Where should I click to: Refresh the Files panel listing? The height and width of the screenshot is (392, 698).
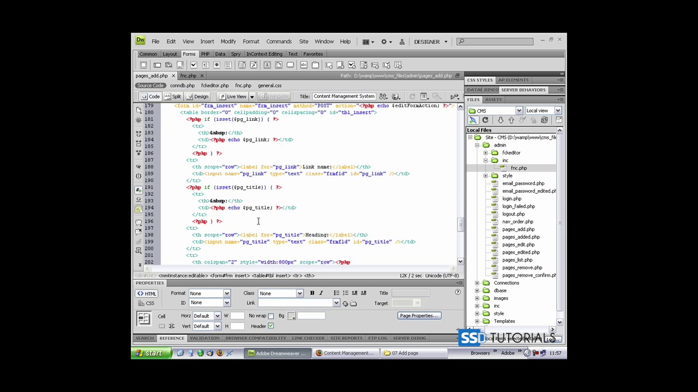pos(485,120)
